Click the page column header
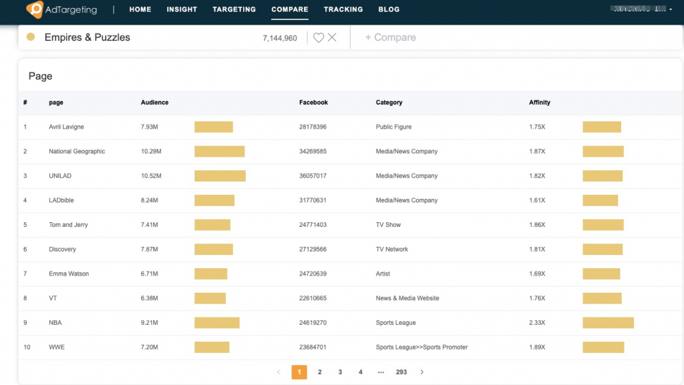The image size is (684, 385). coord(56,102)
